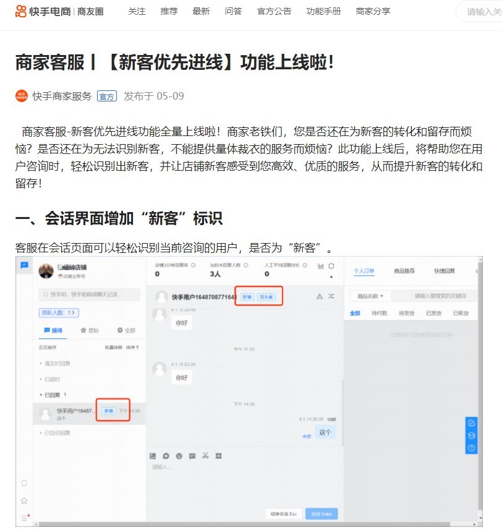Image resolution: width=502 pixels, height=530 pixels.
Task: Switch to the 个人订单 tab
Action: (x=364, y=271)
